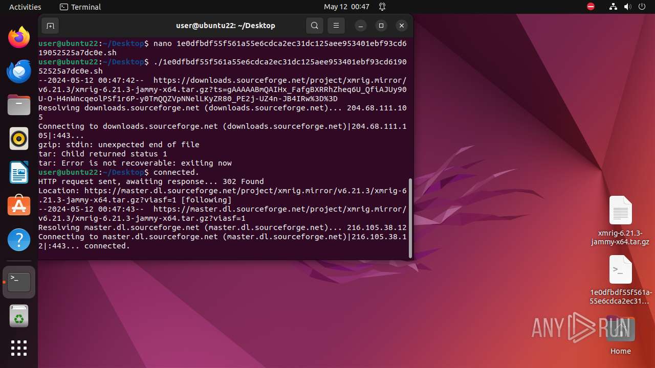The width and height of the screenshot is (655, 368).
Task: Click the 'HTTP request sent, awaiting response... 302 Found' line
Action: pos(151,181)
